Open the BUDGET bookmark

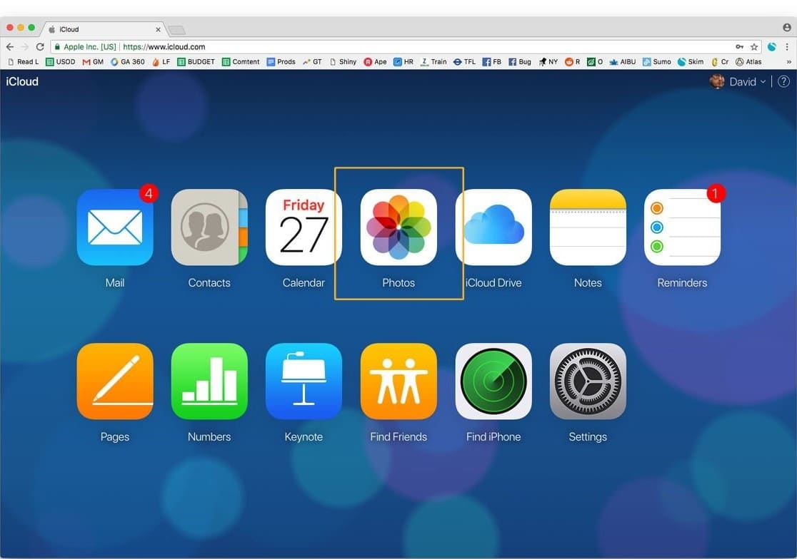[196, 62]
